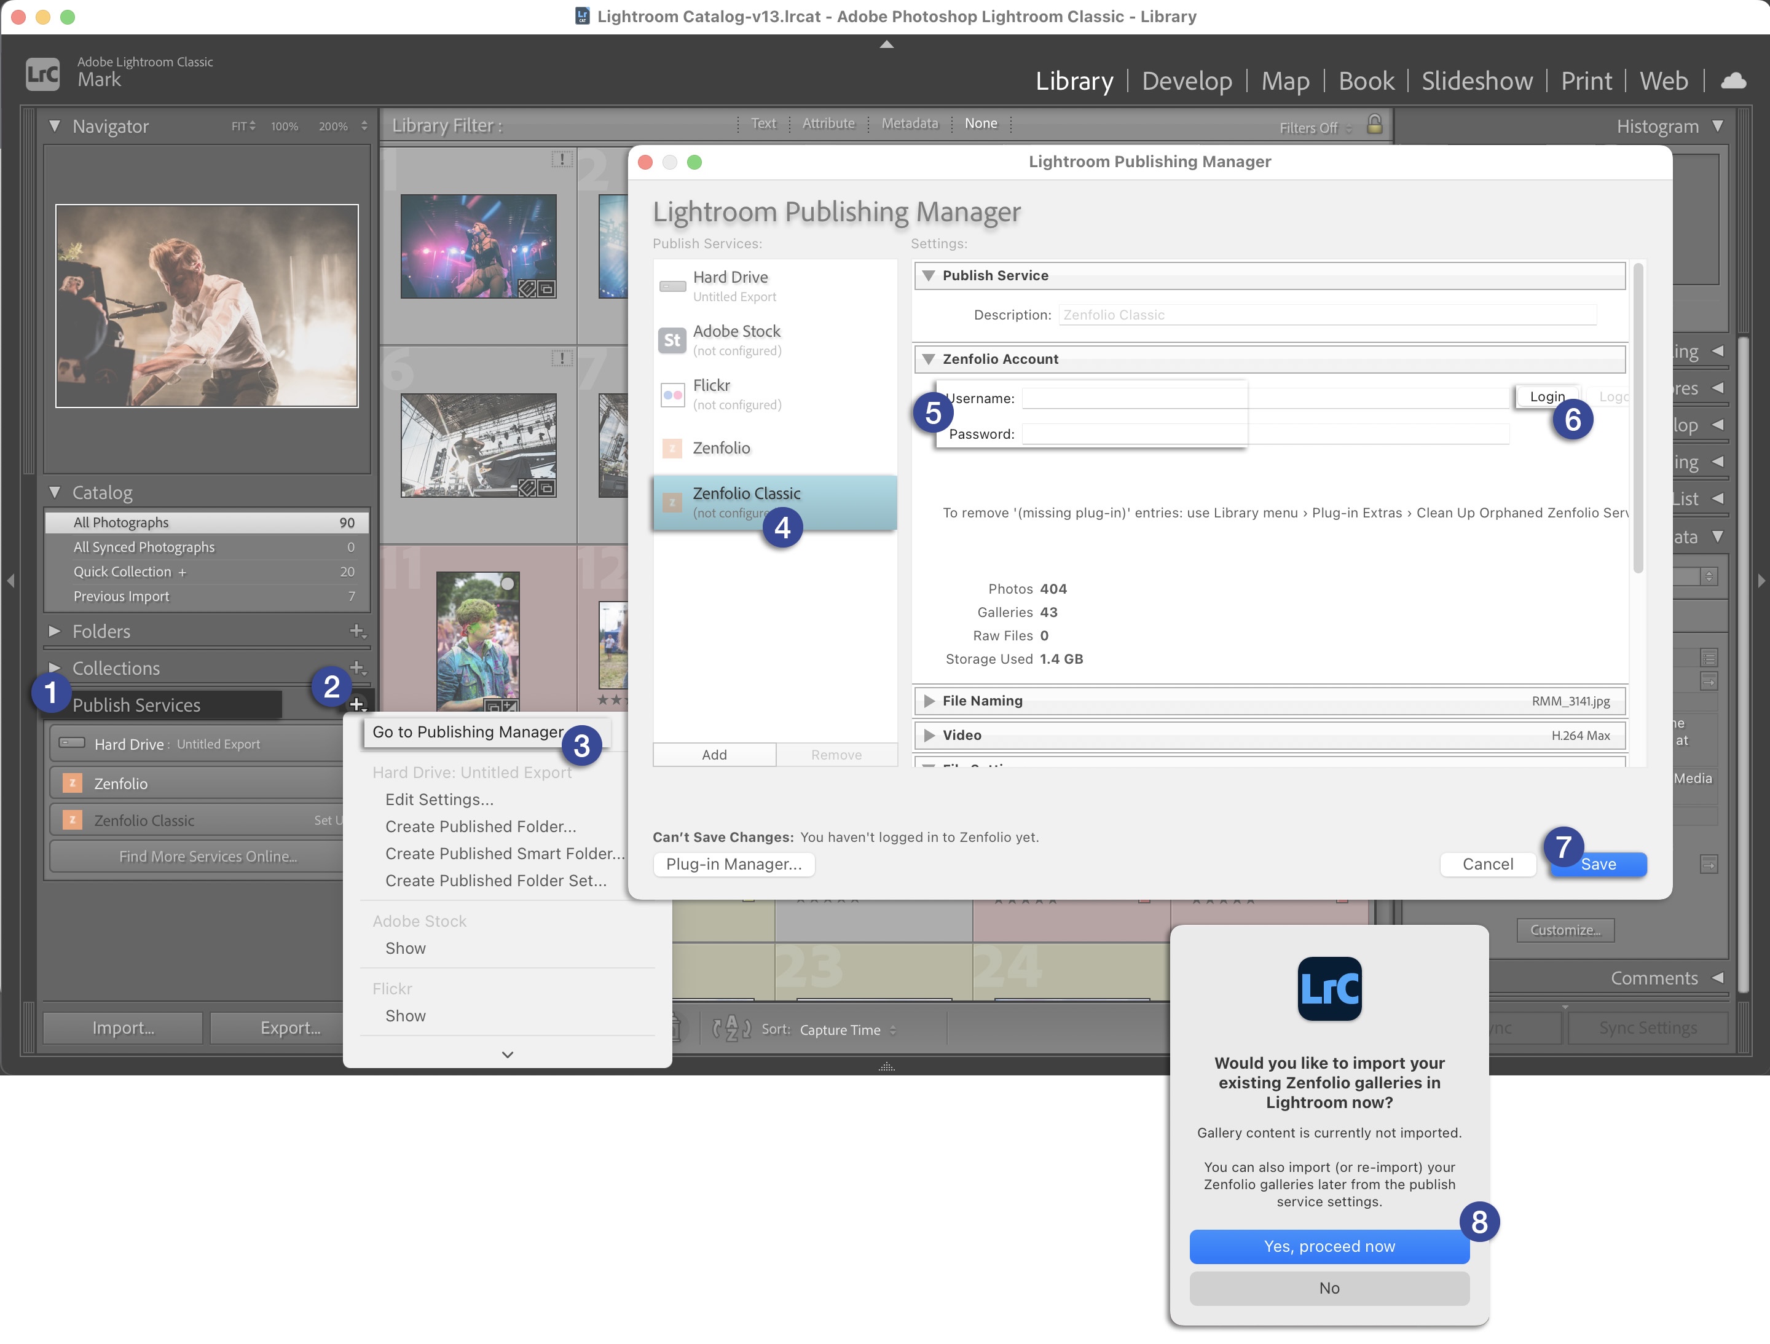This screenshot has width=1770, height=1344.
Task: Collapse right panel with the side arrow
Action: pos(1761,581)
